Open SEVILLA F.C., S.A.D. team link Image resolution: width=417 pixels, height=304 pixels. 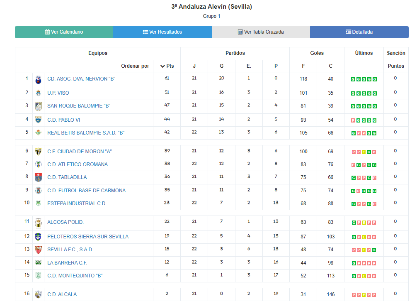pyautogui.click(x=70, y=249)
